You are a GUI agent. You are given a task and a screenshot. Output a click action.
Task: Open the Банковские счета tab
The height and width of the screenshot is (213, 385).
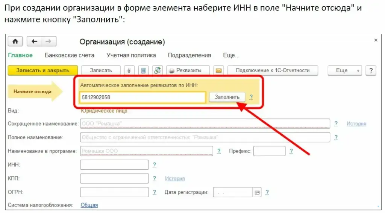click(70, 55)
